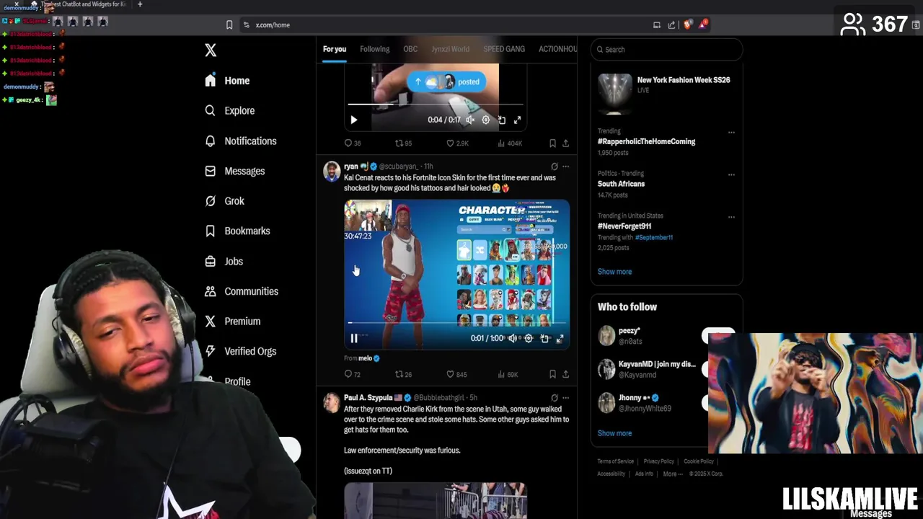Screen dimensions: 923x519
Task: Switch to the Following tab
Action: coord(374,49)
